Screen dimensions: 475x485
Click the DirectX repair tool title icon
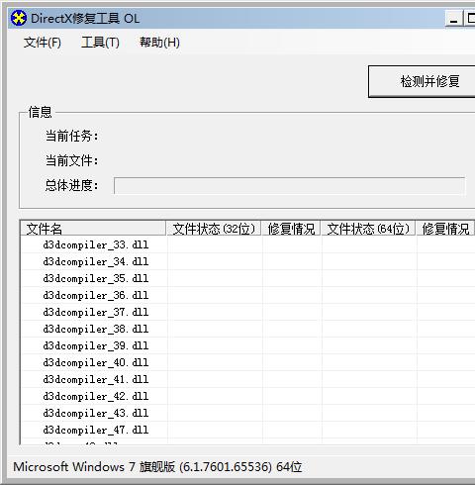tap(19, 18)
